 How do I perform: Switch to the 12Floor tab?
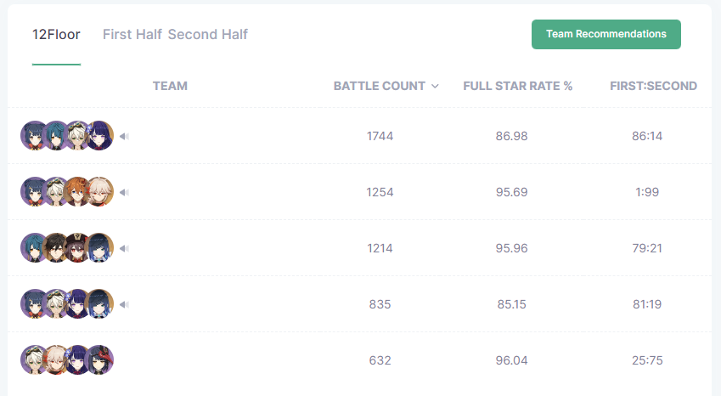click(56, 35)
